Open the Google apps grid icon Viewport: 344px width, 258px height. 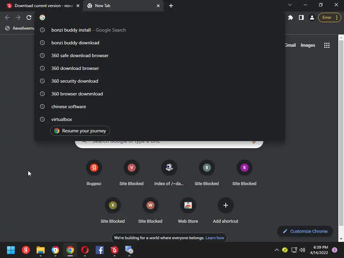pyautogui.click(x=327, y=45)
